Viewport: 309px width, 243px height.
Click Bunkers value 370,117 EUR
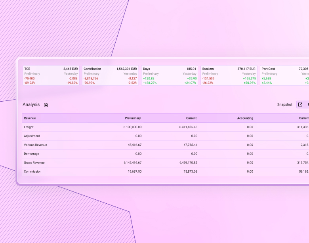point(246,69)
